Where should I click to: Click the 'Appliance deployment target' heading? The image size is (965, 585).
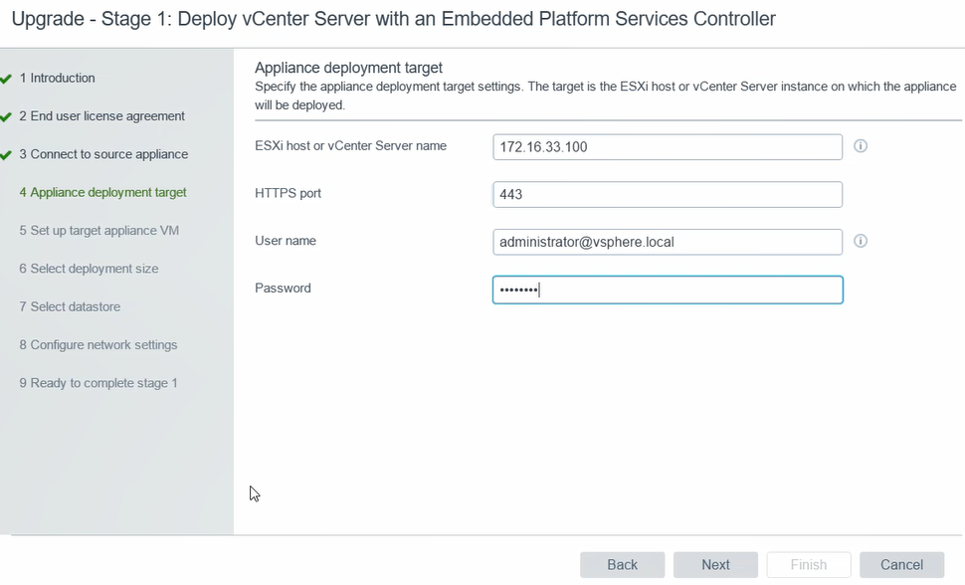[x=348, y=68]
